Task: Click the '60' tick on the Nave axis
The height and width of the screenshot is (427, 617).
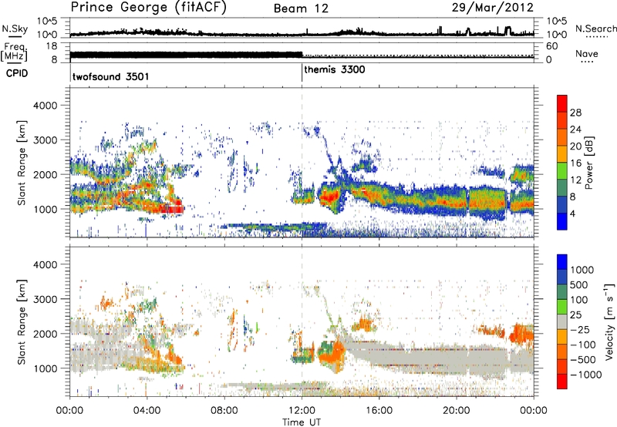Action: (x=551, y=46)
